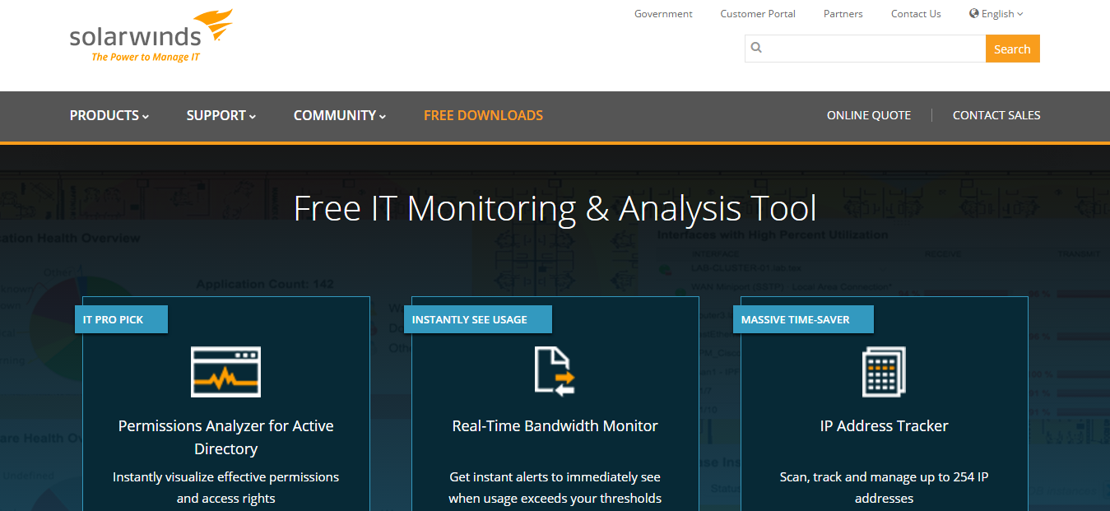Visit the Partners page
1110x511 pixels.
(x=843, y=13)
